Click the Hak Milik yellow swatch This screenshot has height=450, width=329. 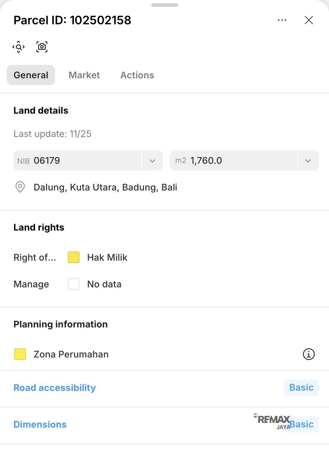pyautogui.click(x=74, y=257)
